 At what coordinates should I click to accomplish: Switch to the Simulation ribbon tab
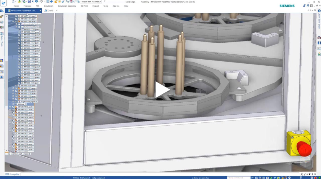pos(48,6)
